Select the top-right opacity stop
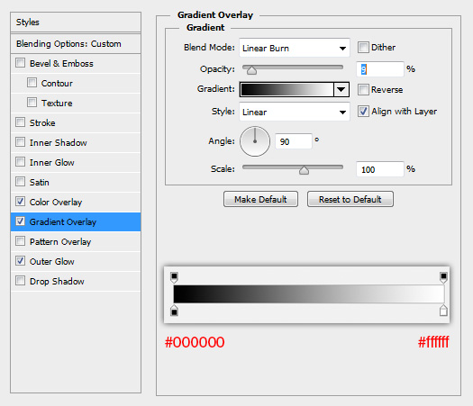 click(443, 277)
